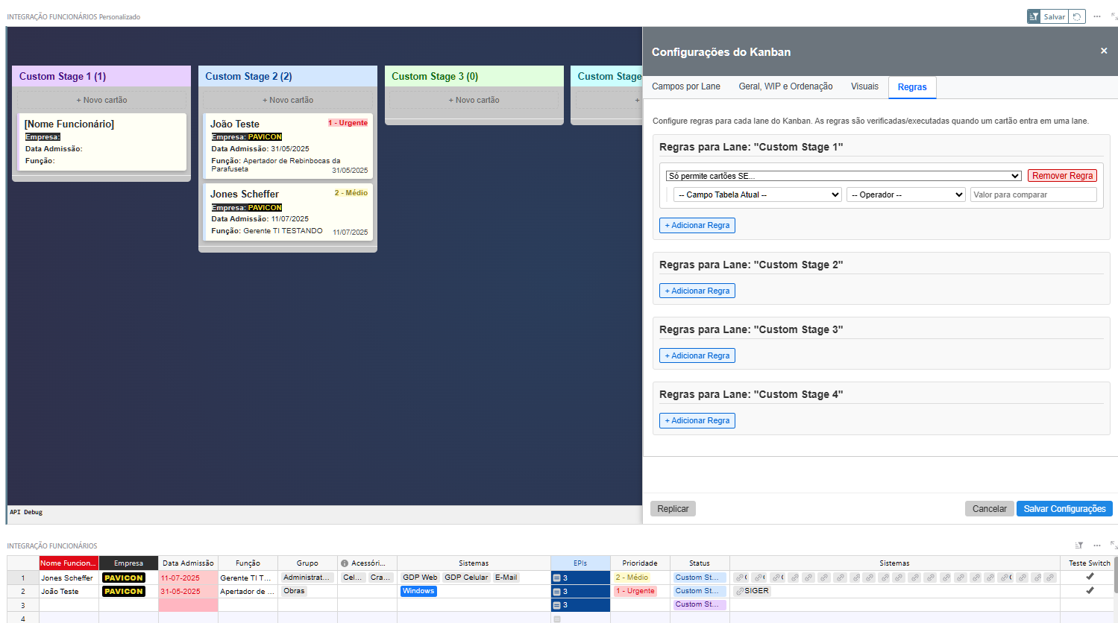Click the sort and filter icon beside Salvar
This screenshot has height=623, width=1118.
pos(1034,16)
